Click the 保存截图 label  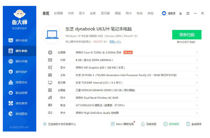click(x=174, y=124)
